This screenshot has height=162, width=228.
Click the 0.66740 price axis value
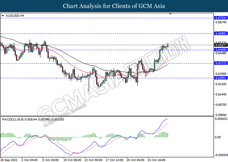click(221, 22)
